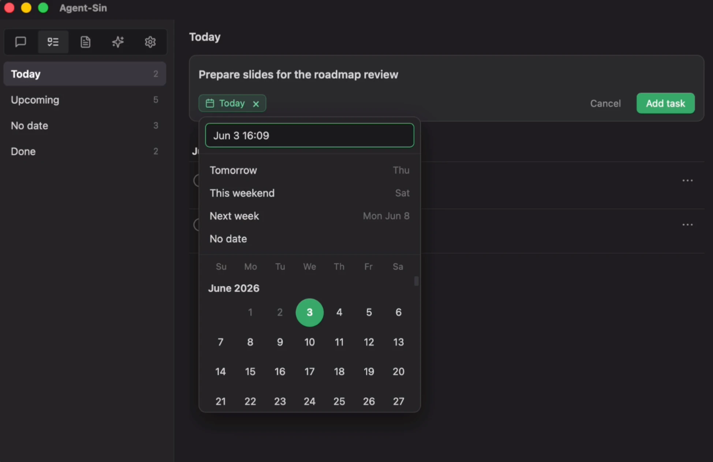Image resolution: width=713 pixels, height=462 pixels.
Task: Select June 21 in the calendar
Action: pos(221,401)
